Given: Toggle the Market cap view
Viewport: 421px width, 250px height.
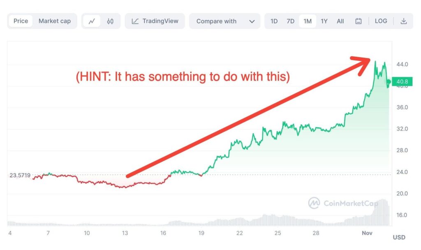Looking at the screenshot, I should 55,21.
